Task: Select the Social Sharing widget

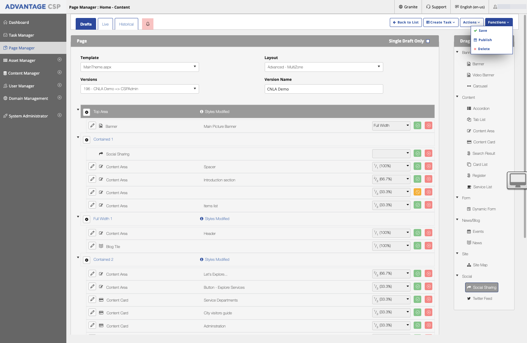Action: (x=482, y=287)
